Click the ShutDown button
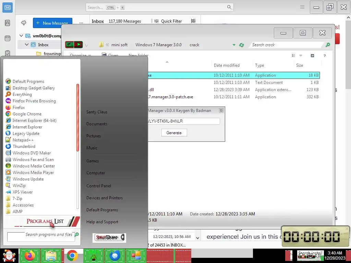 [107, 237]
